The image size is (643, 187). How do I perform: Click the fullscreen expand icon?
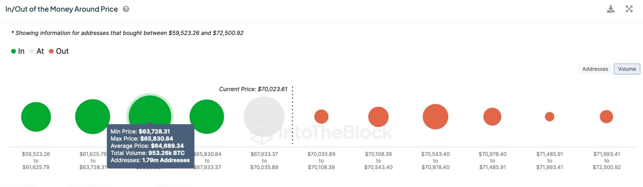(629, 9)
